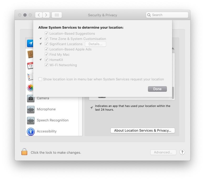The height and width of the screenshot is (180, 205).
Task: Select the Location Services arrow icon
Action: [30, 43]
